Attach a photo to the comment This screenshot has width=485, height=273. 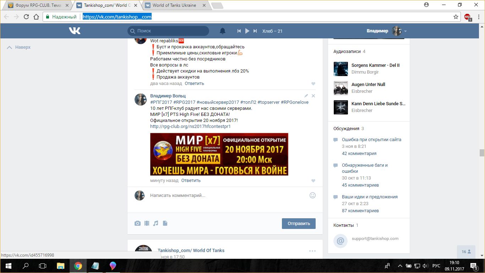(137, 223)
